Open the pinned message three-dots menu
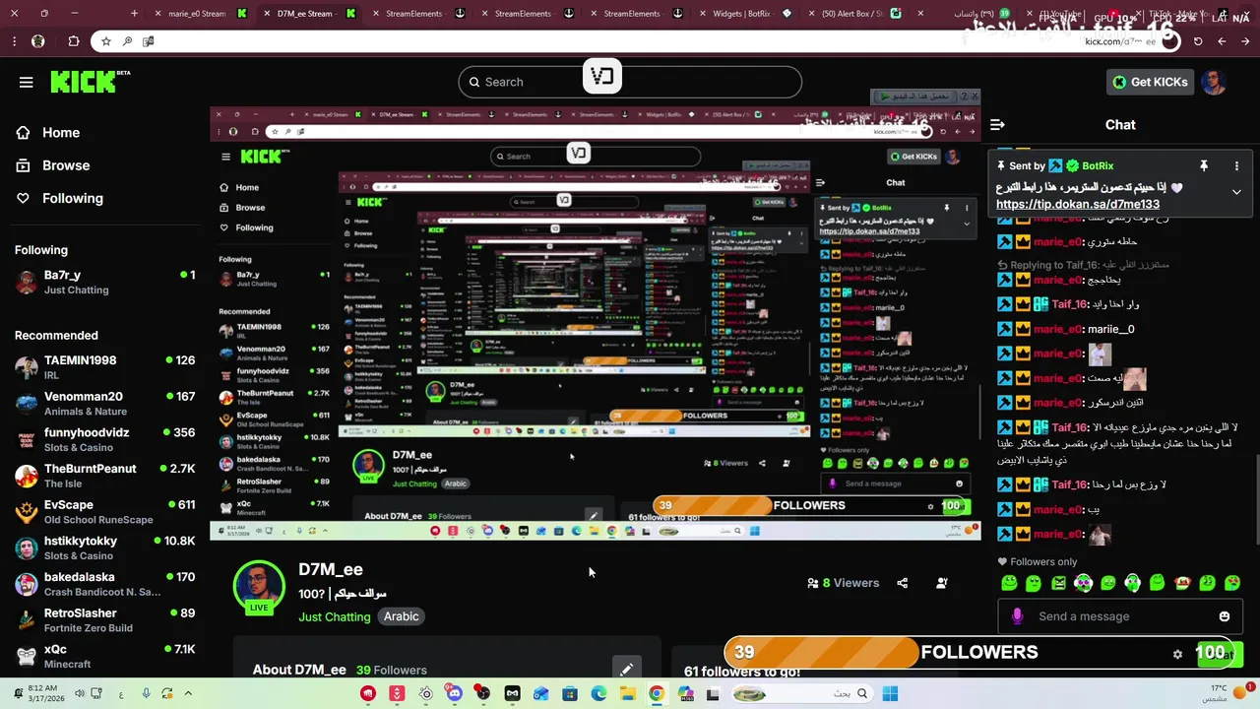The width and height of the screenshot is (1260, 709). (1236, 166)
